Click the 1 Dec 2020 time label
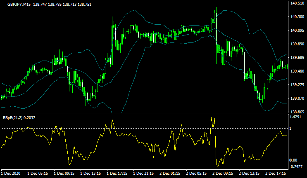Screen dimensions: 307x178 11,173
